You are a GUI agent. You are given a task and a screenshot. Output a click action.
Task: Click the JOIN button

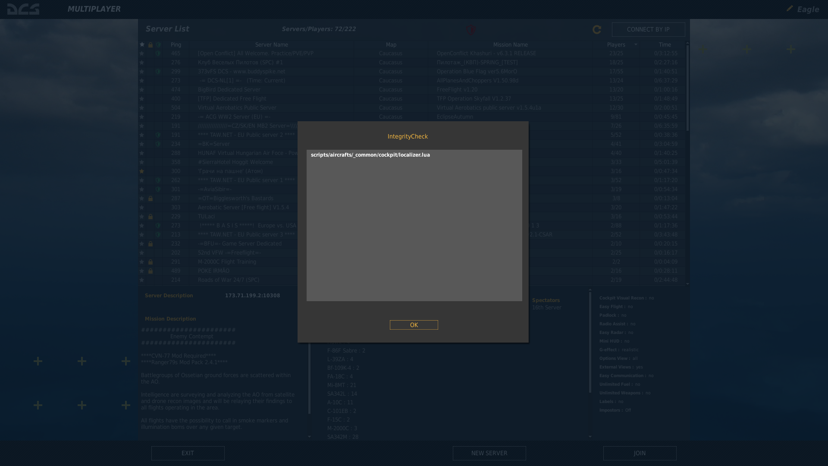tap(640, 453)
